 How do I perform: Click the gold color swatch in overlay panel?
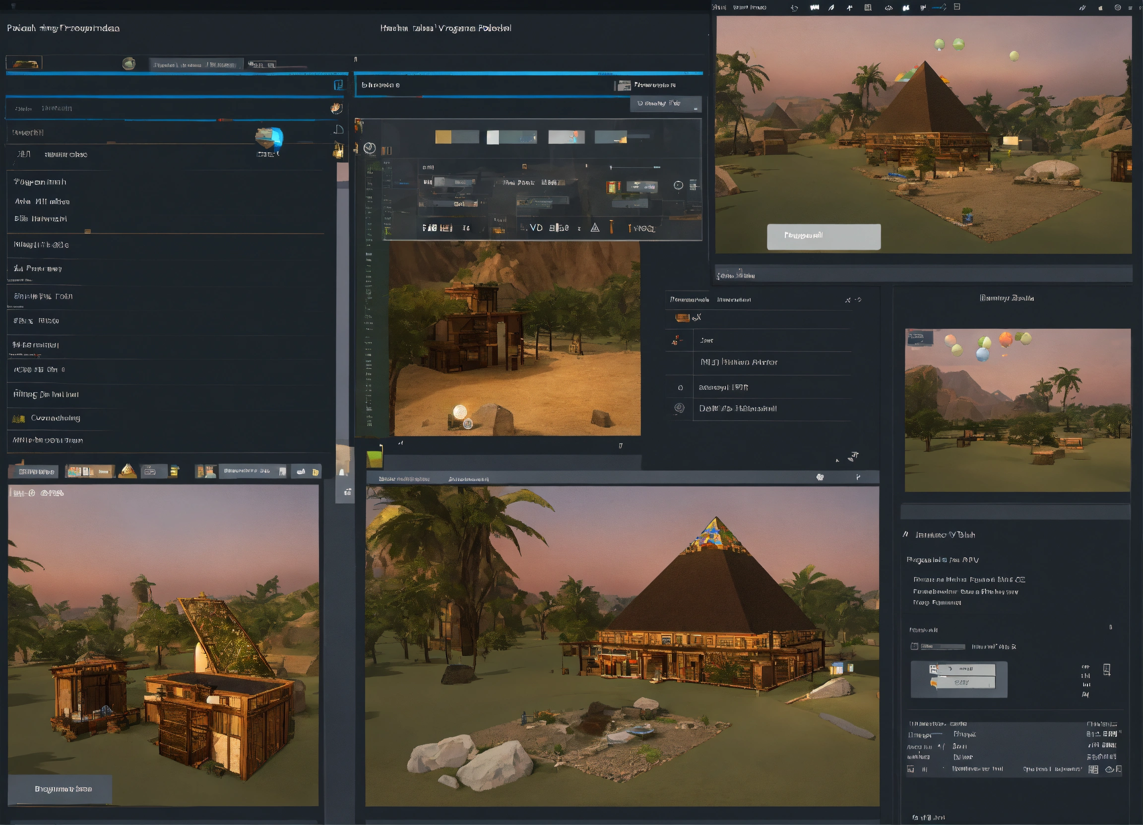pos(443,137)
